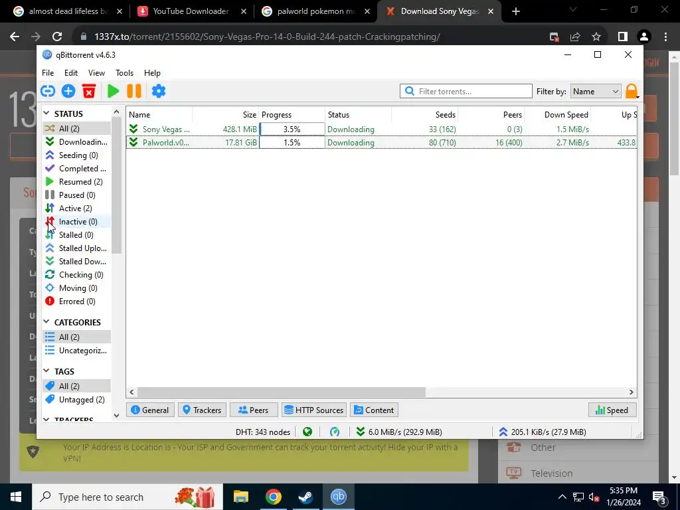Viewport: 680px width, 510px height.
Task: Switch to the Trackers tab
Action: click(202, 410)
